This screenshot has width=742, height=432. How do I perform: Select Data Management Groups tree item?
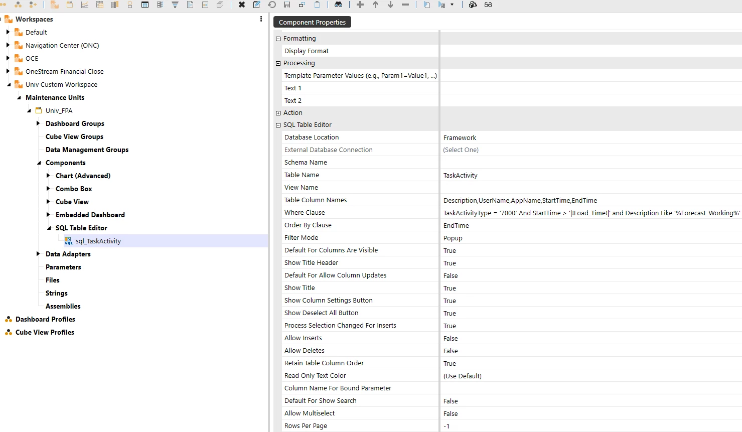[x=87, y=150]
